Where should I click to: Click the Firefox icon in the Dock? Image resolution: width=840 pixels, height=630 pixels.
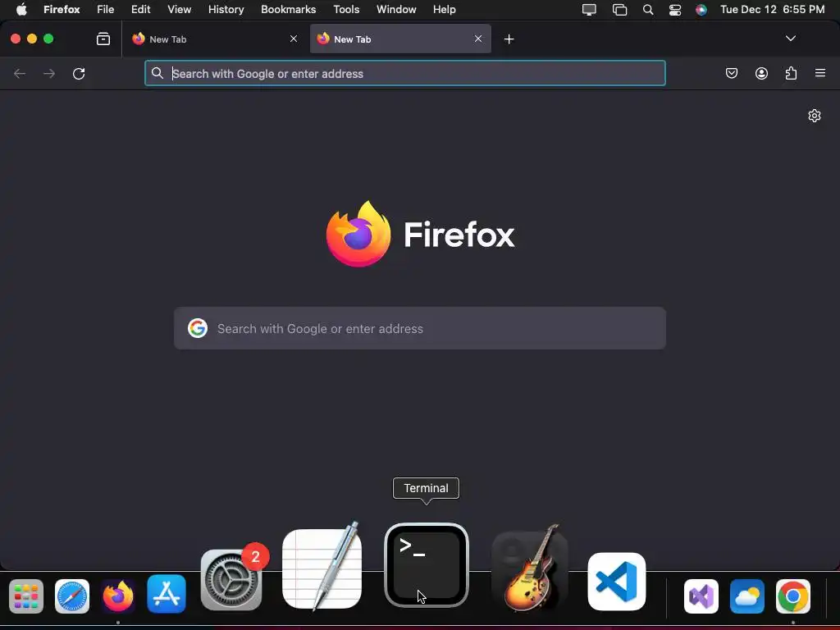118,596
